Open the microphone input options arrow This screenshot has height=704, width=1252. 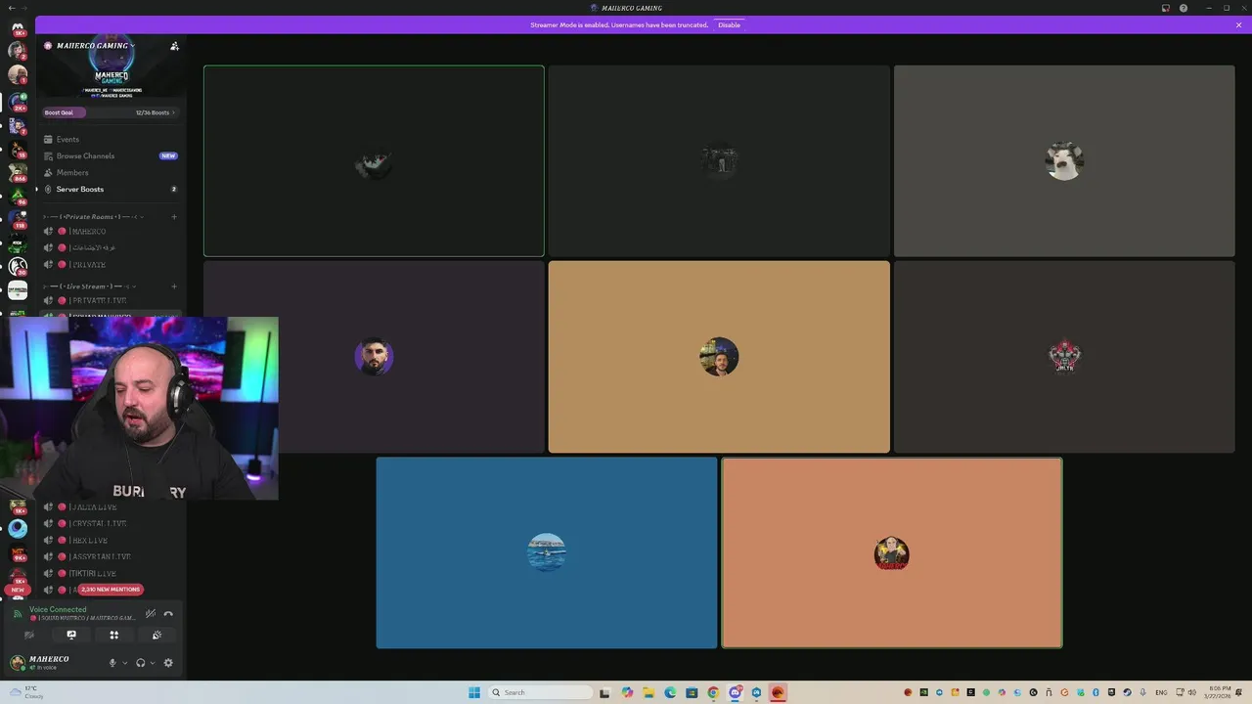point(124,663)
